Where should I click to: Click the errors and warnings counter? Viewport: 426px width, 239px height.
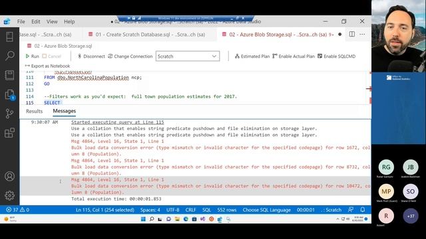pos(18,210)
